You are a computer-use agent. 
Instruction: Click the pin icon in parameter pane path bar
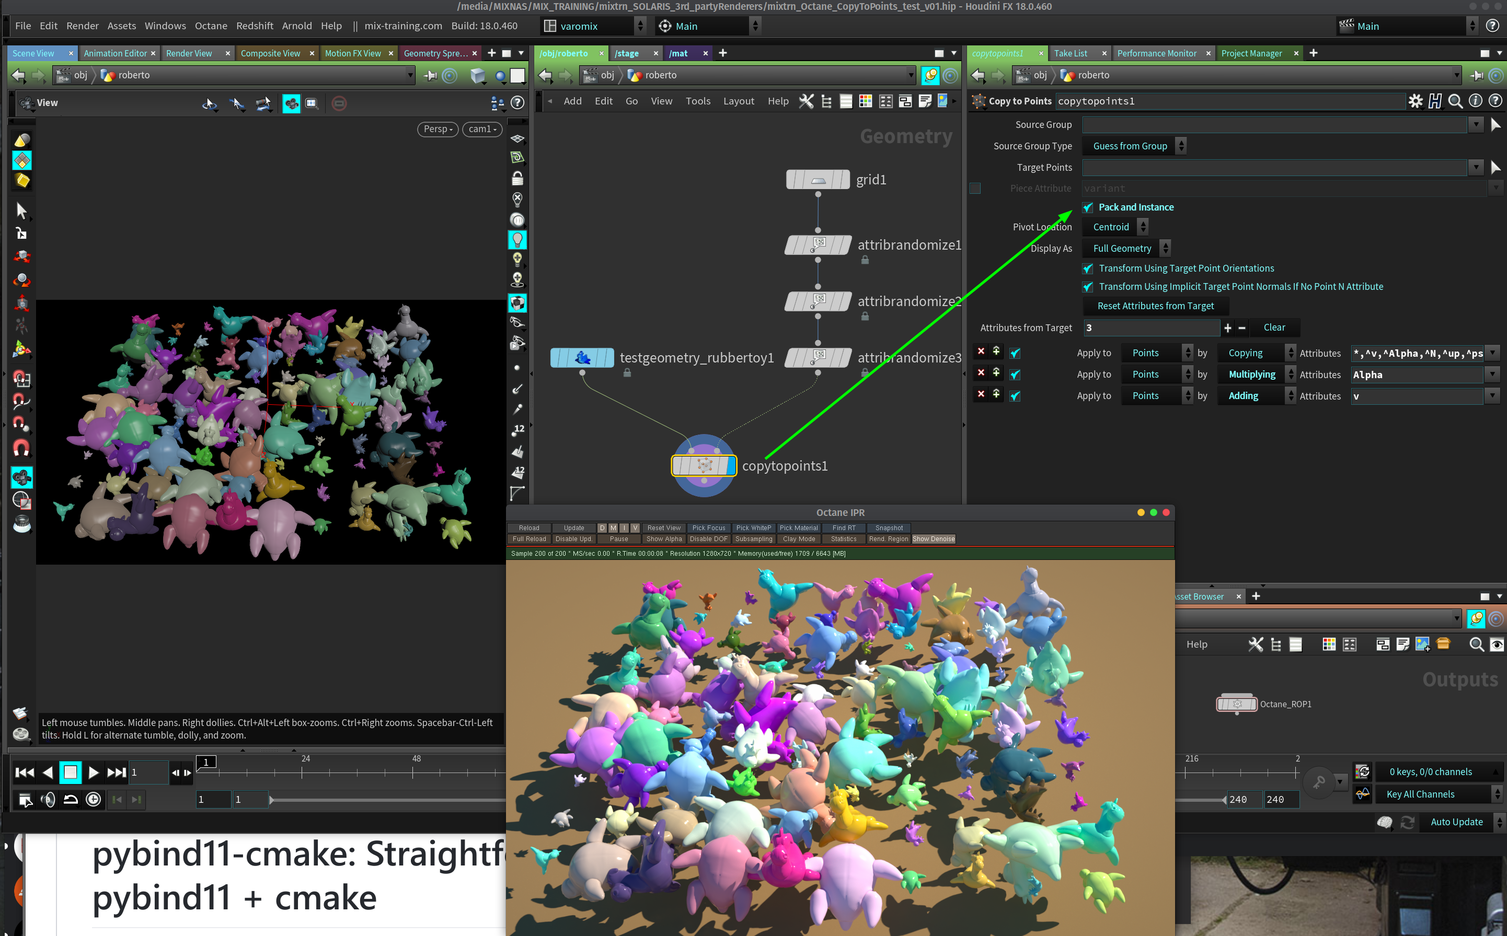coord(1477,75)
